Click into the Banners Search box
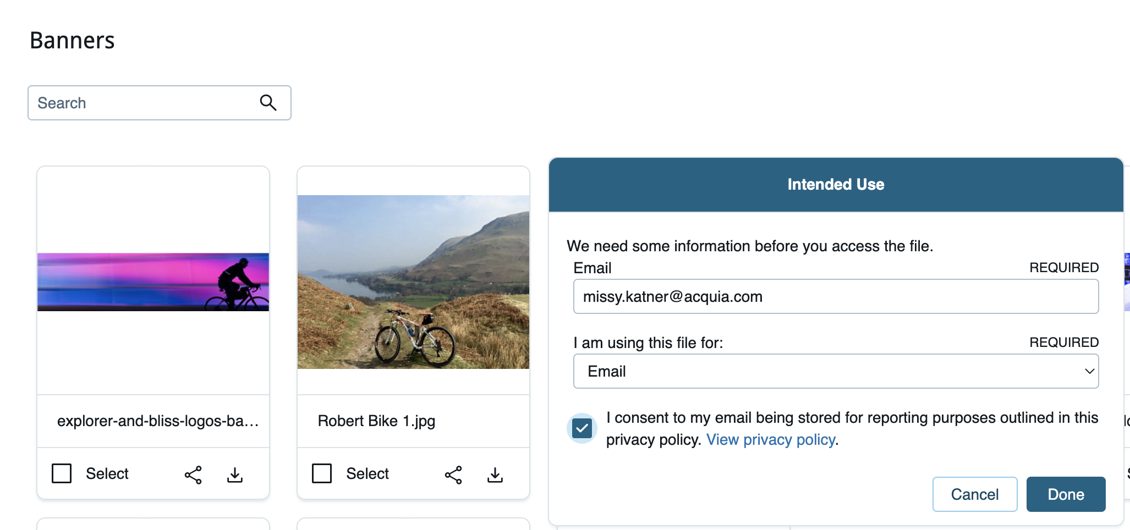 point(160,103)
